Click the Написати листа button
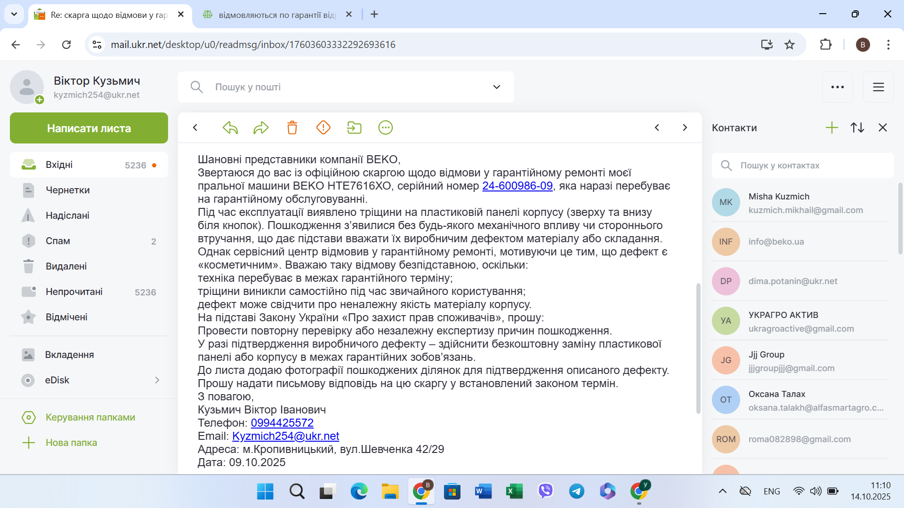Image resolution: width=904 pixels, height=508 pixels. [x=89, y=128]
